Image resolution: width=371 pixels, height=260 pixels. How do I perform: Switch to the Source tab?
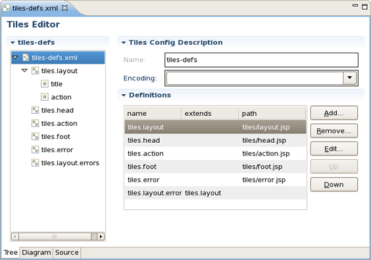[66, 253]
